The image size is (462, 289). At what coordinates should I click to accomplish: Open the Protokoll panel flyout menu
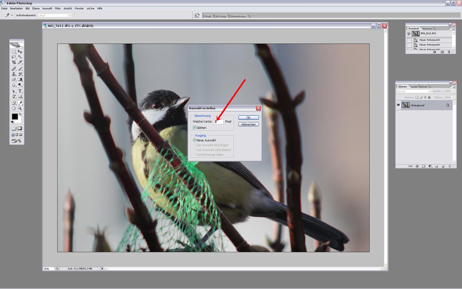point(454,29)
